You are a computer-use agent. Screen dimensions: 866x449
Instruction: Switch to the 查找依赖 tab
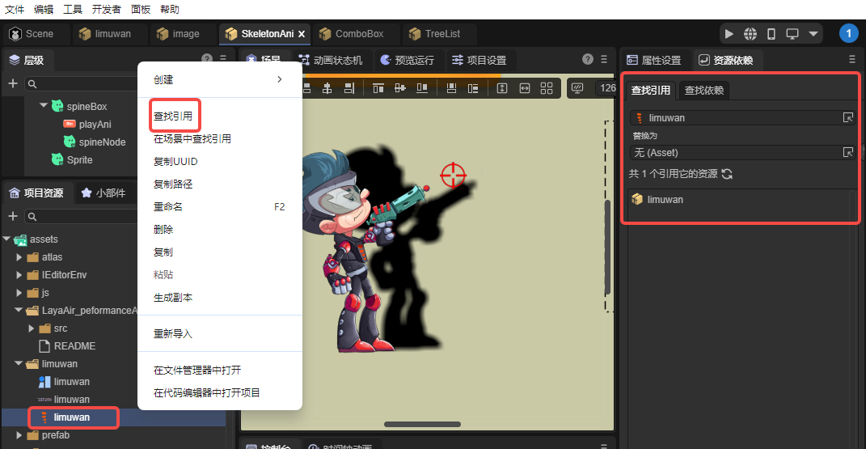pos(703,90)
